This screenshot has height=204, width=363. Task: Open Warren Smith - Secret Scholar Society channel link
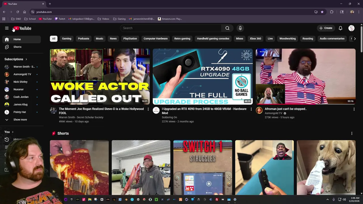[x=81, y=117]
